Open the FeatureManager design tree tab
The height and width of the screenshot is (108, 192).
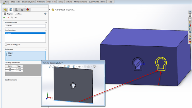coord(5,10)
